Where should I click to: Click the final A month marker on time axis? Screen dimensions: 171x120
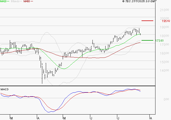click(151, 118)
